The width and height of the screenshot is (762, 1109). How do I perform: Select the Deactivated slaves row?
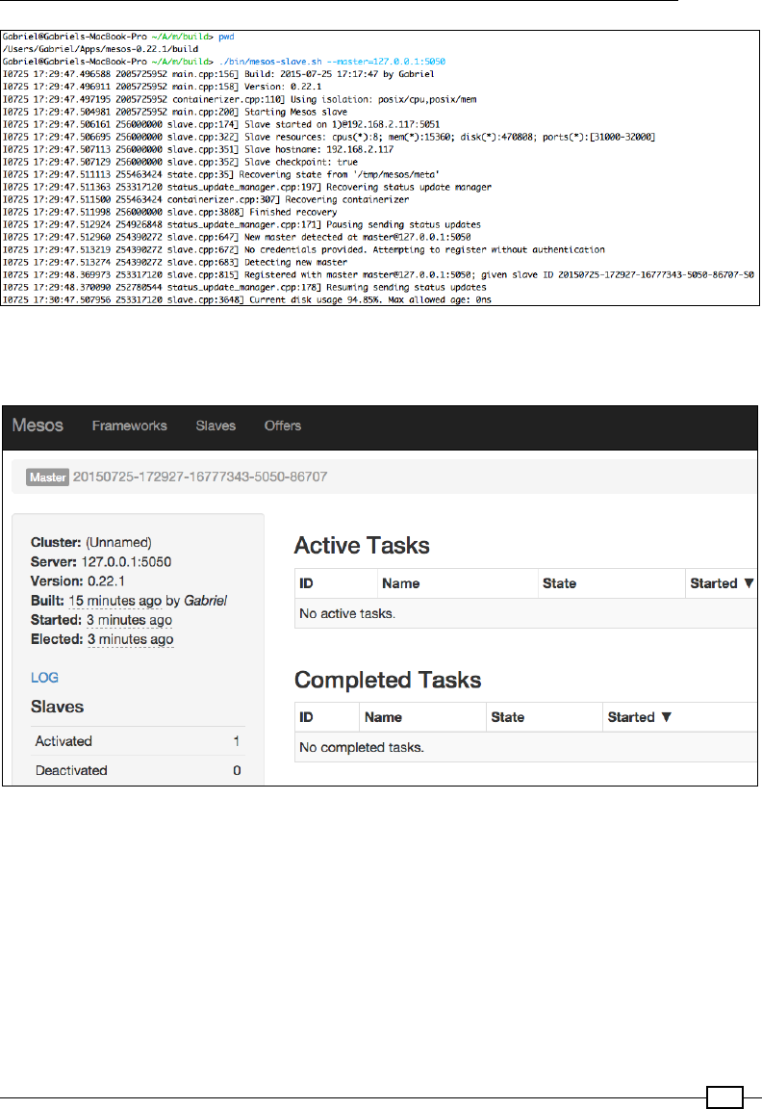[138, 770]
